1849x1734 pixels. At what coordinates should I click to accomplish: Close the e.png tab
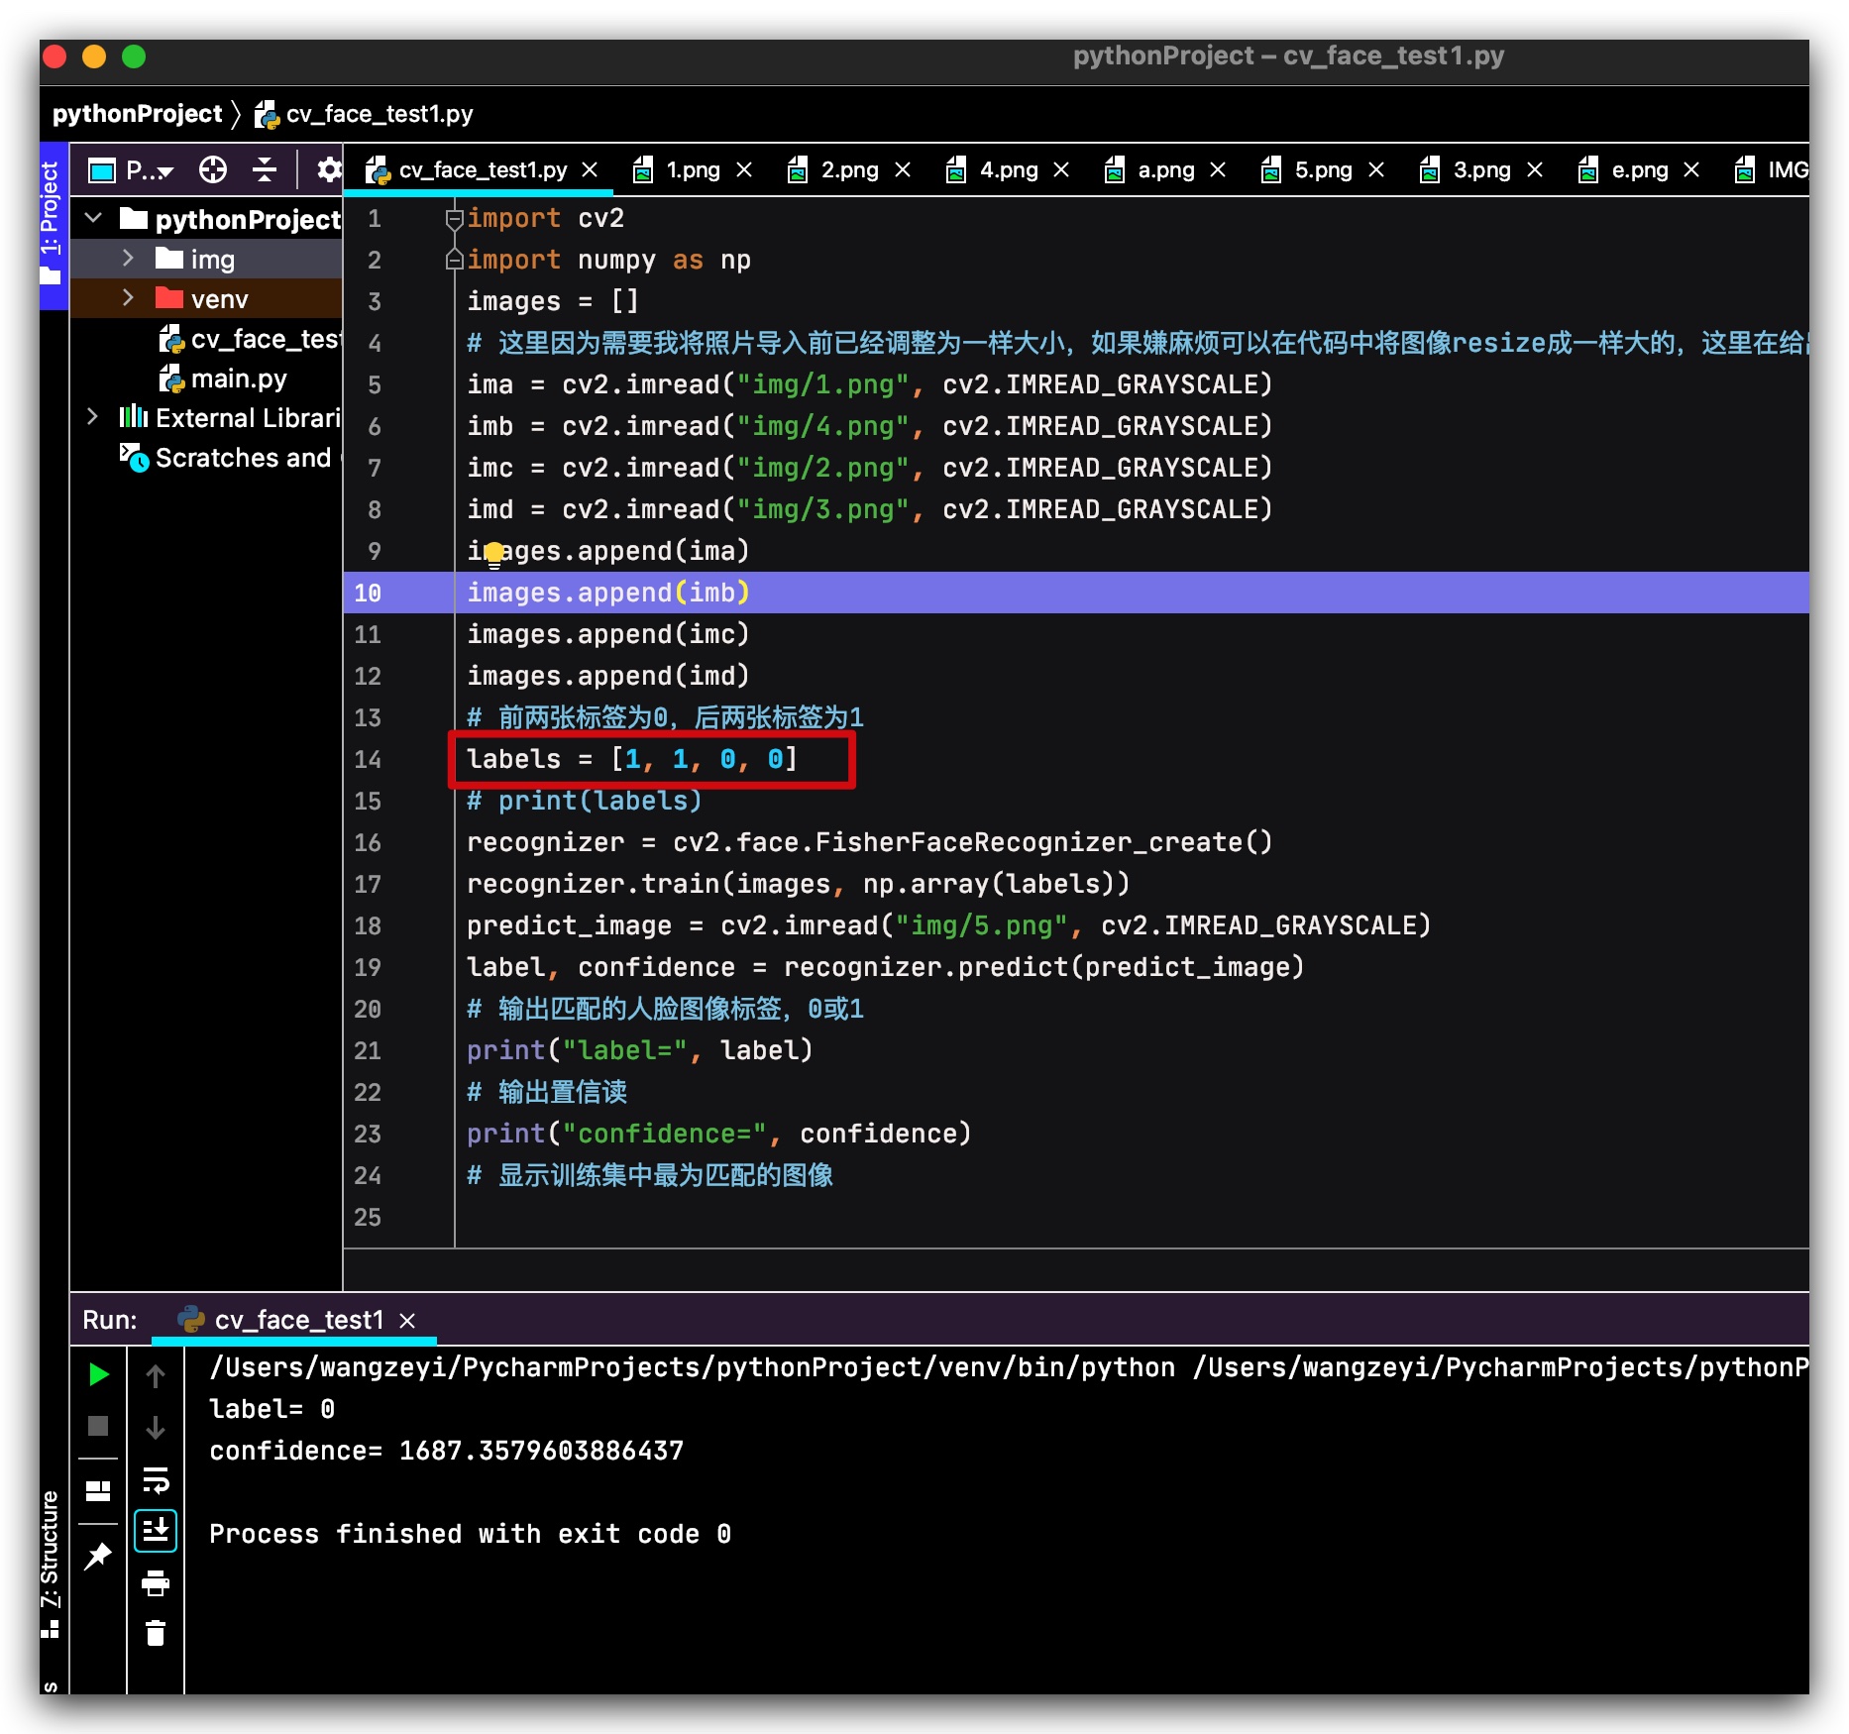pyautogui.click(x=1691, y=170)
